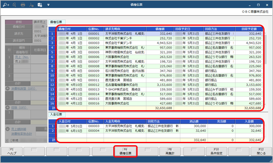This screenshot has width=273, height=163.
Task: Select row header 9 in 債権伝票 table
Action: (52, 71)
